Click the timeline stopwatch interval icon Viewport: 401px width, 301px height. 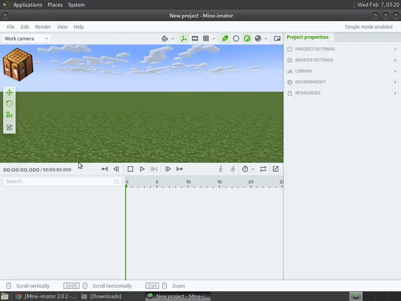point(245,169)
